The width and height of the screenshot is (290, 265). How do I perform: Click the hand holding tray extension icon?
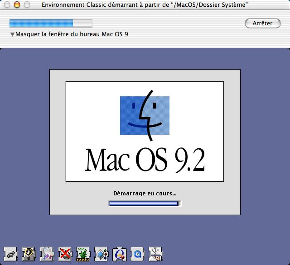155,254
